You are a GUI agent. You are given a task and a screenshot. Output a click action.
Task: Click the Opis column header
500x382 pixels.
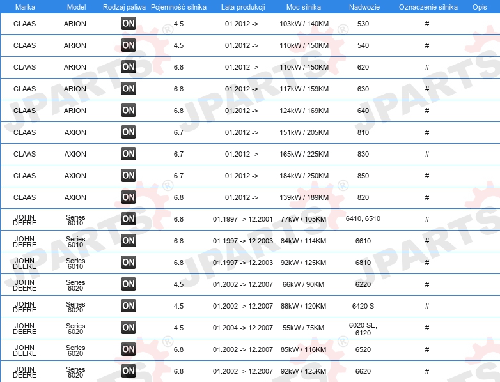(480, 7)
